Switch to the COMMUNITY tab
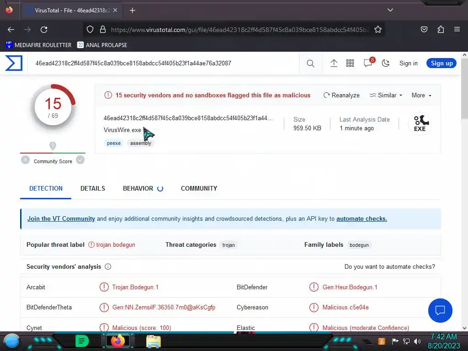This screenshot has height=351, width=468. coord(199,188)
